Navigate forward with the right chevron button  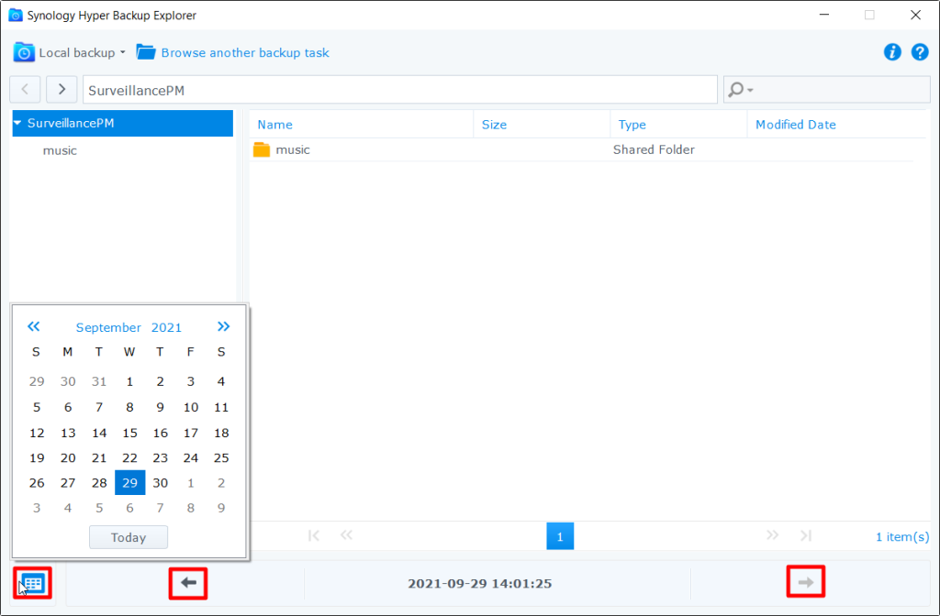point(62,90)
